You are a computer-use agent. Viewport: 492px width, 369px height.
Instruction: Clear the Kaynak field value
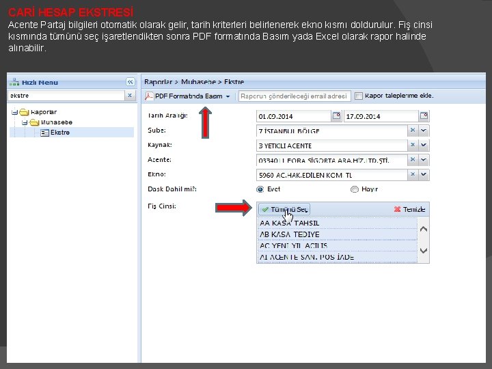(413, 145)
